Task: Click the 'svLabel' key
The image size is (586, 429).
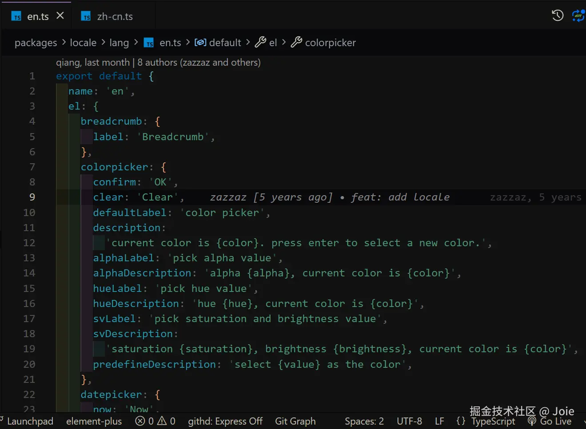Action: 115,319
